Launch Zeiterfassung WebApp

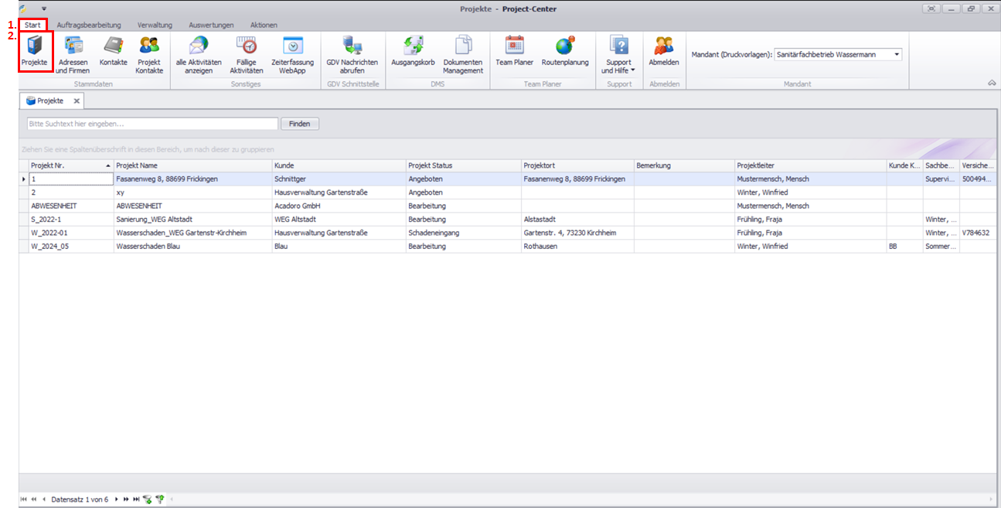(x=293, y=53)
